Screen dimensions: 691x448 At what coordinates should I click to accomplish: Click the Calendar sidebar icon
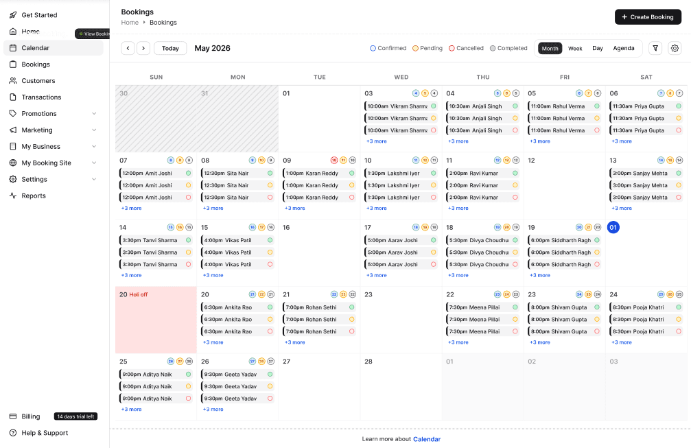click(x=13, y=48)
